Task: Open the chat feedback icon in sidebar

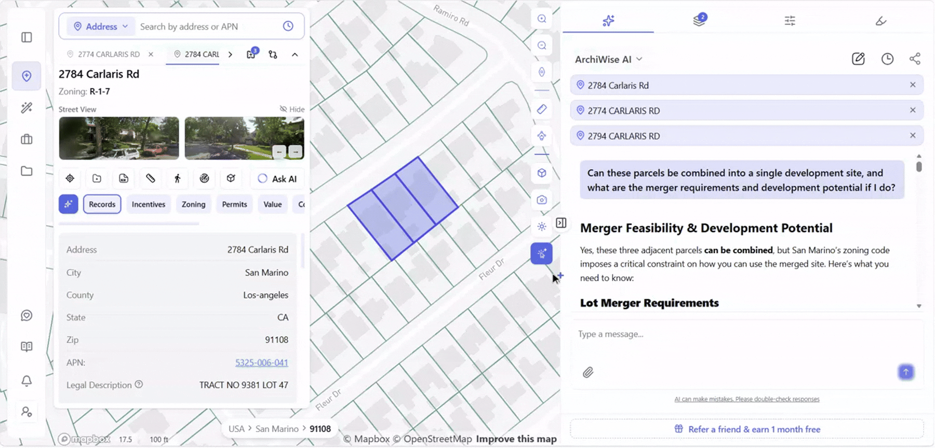Action: [x=26, y=316]
